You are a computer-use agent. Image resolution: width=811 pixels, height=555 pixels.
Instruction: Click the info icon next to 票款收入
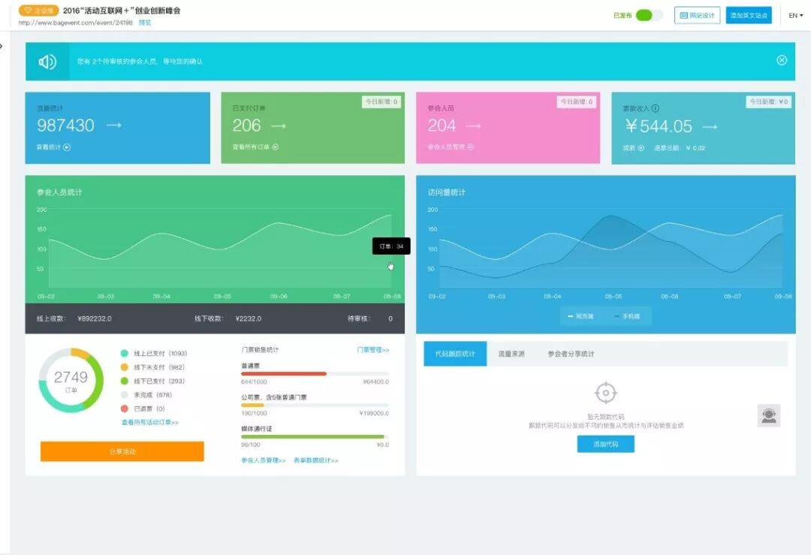point(656,108)
